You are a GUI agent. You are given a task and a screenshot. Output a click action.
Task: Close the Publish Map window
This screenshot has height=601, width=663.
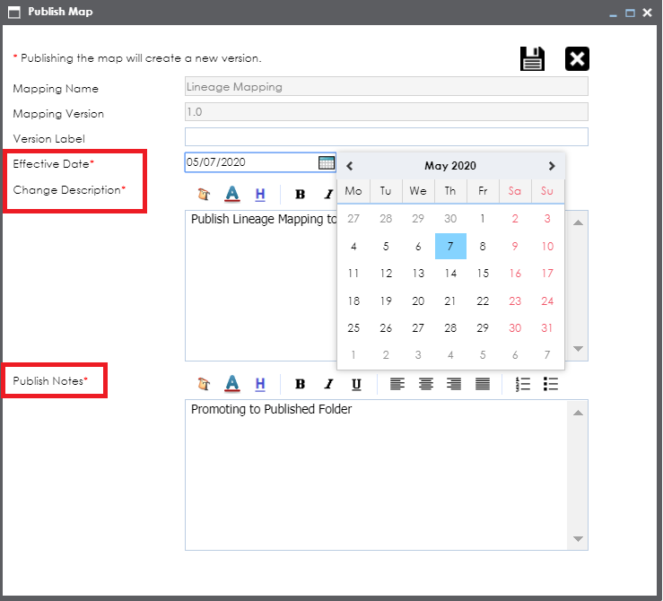click(x=647, y=13)
